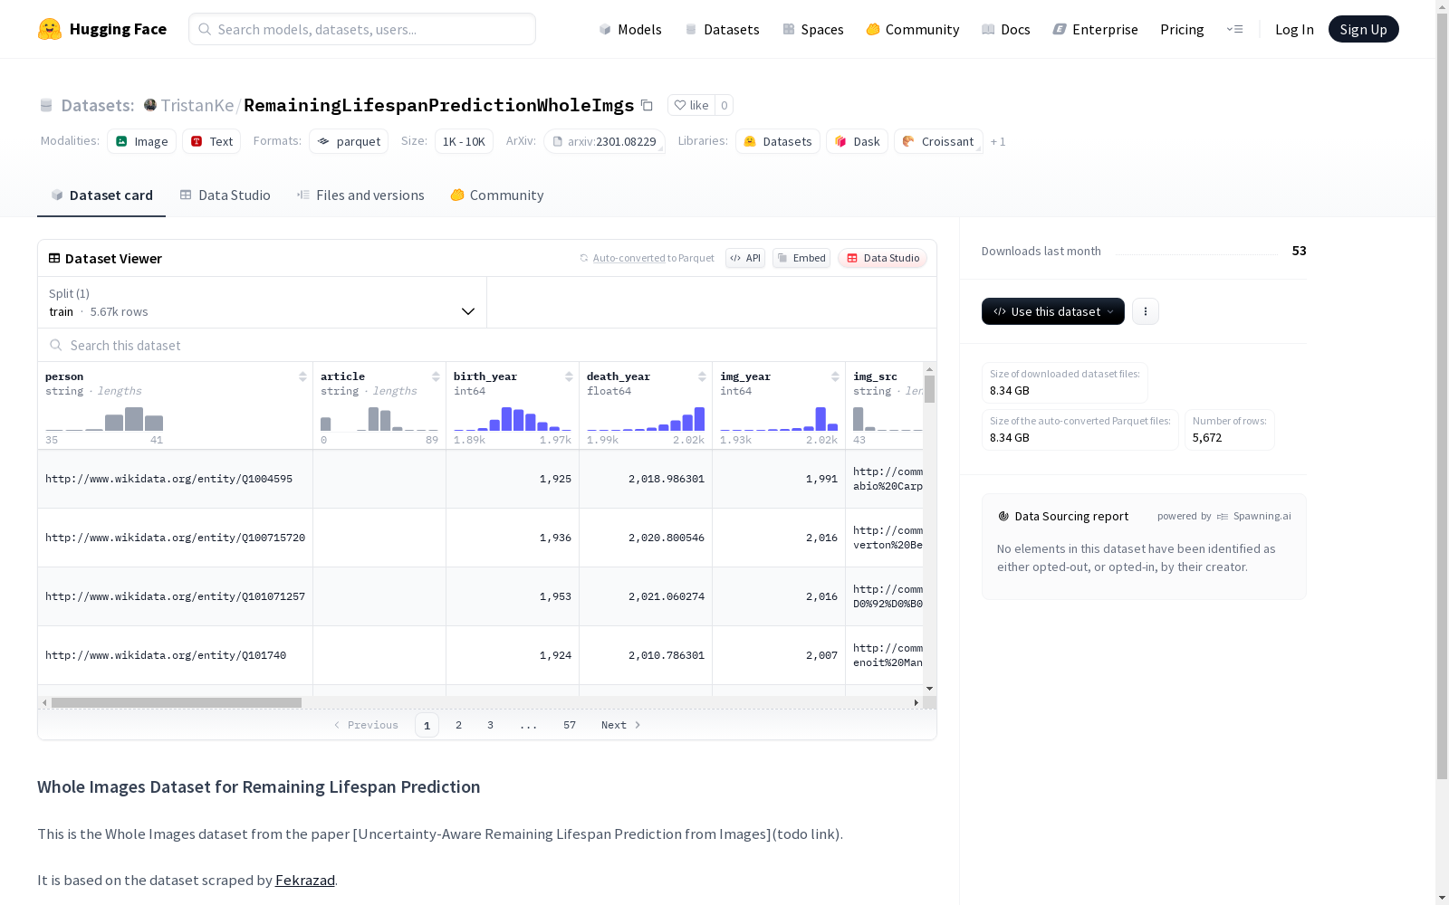Select the Datasets library tag
1449x905 pixels.
778,141
